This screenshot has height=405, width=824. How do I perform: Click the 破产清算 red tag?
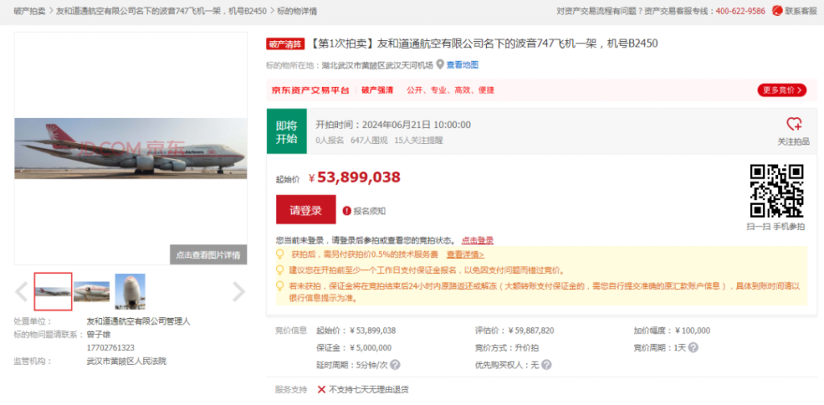286,44
